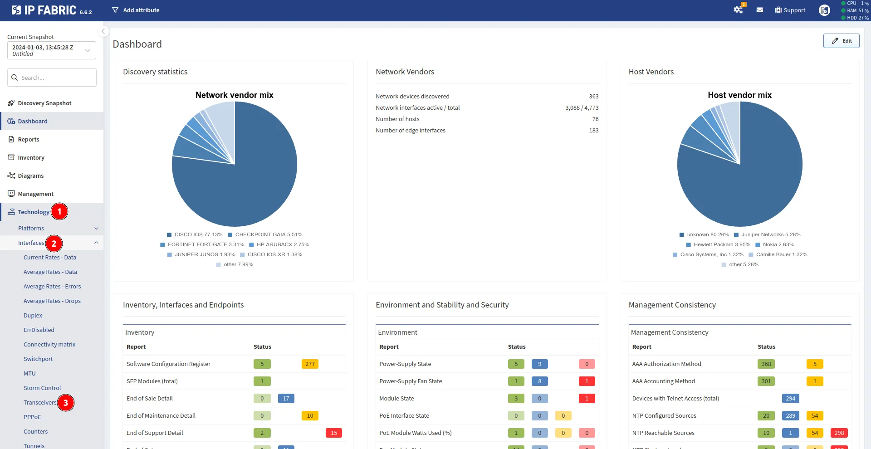Click the orange 277 status badge
Image resolution: width=871 pixels, height=449 pixels.
(310, 364)
